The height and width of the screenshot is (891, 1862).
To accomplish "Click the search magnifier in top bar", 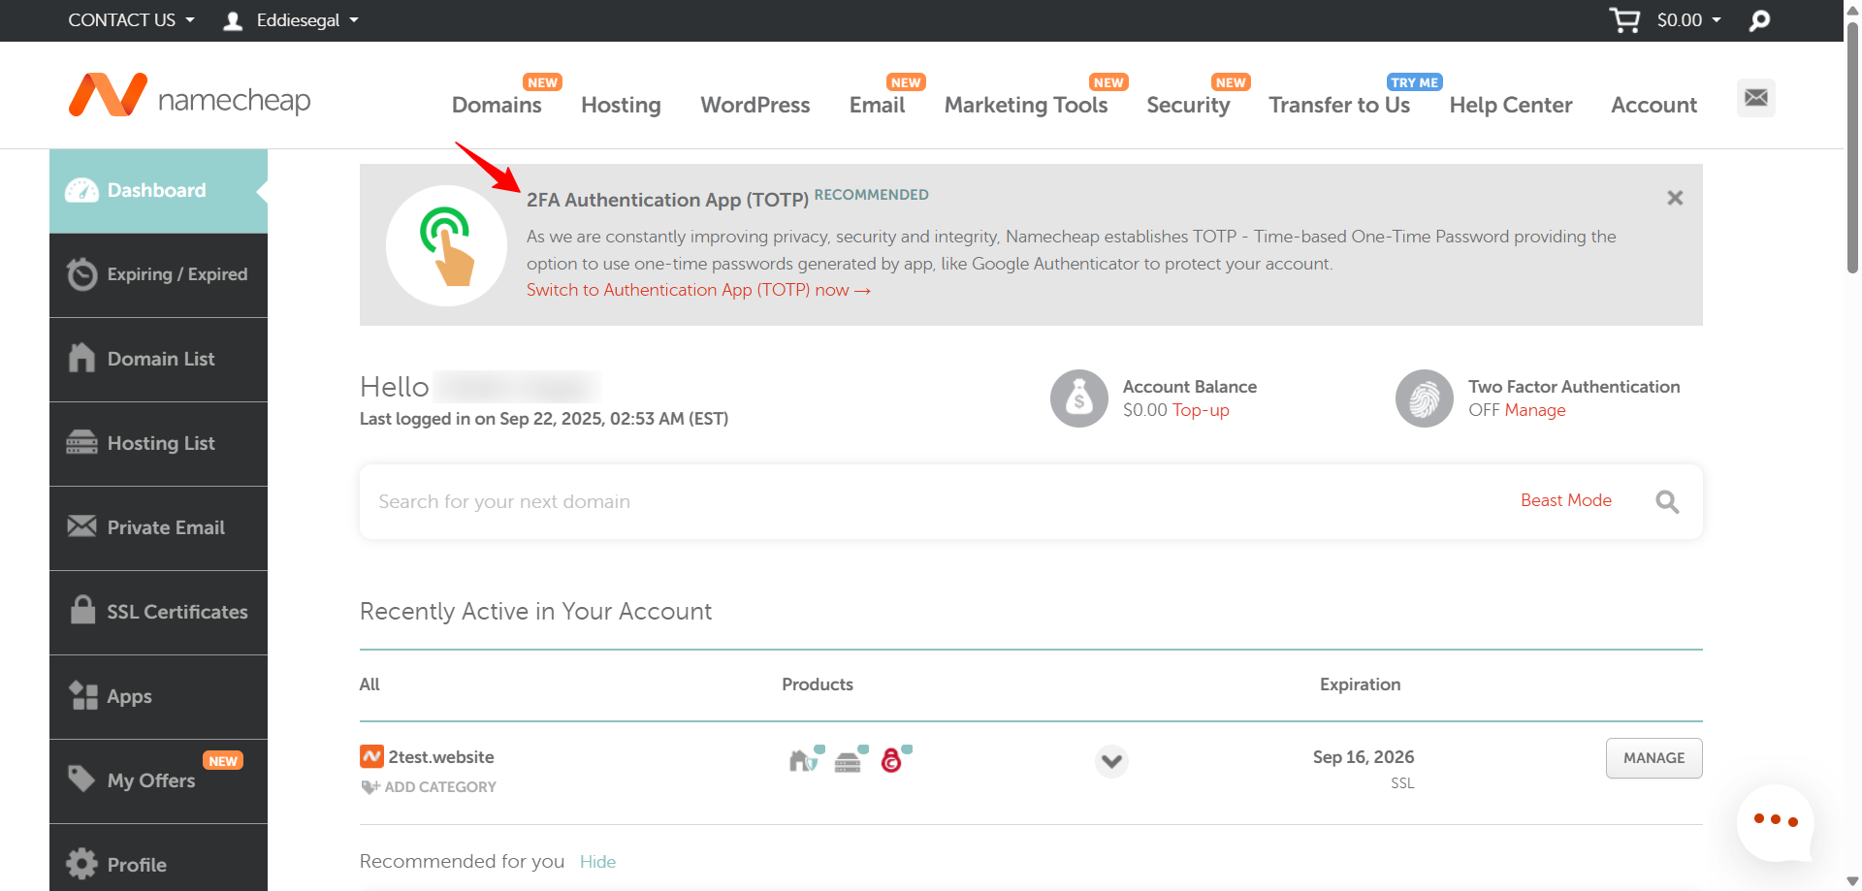I will (1759, 20).
